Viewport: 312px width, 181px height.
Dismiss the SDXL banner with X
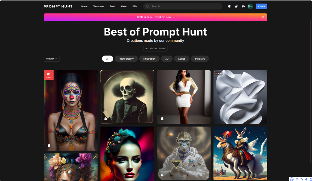click(x=263, y=17)
